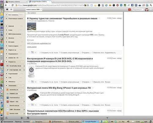Image resolution: width=153 pixels, height=123 pixels.
Task: Open the wrench settings menu in Chrome
Action: [x=151, y=5]
